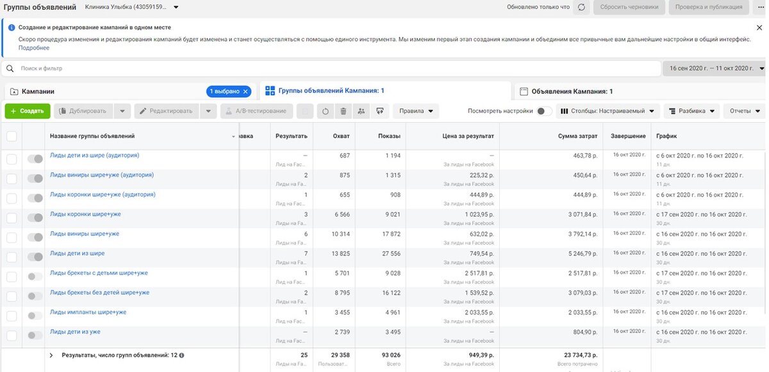Expand the results summary row chevron

coord(51,355)
